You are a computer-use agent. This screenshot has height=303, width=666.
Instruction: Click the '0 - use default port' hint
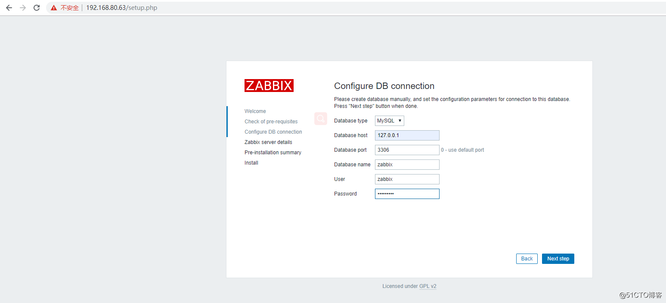point(462,150)
